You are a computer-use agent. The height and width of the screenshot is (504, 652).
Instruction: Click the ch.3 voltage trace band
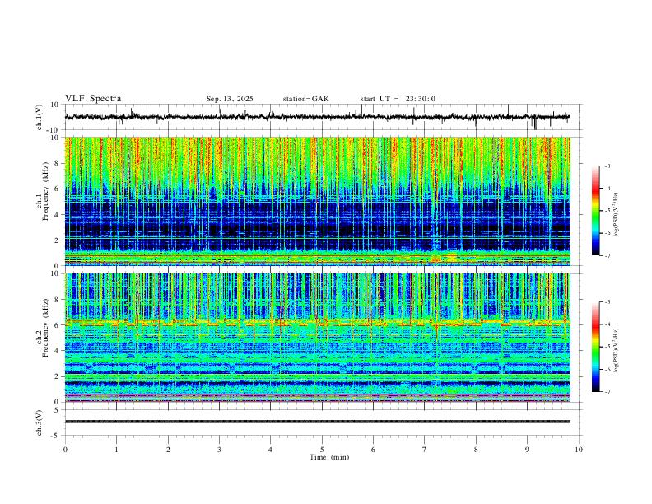[317, 422]
